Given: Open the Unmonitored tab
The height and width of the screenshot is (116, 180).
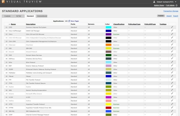Looking at the screenshot, I should pos(42,16).
